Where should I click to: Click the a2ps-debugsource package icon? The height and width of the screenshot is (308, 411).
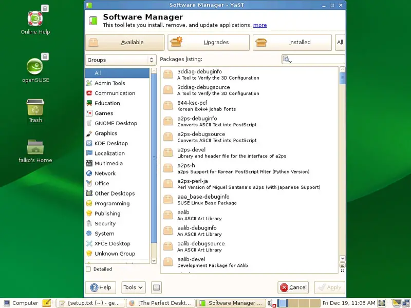[168, 137]
